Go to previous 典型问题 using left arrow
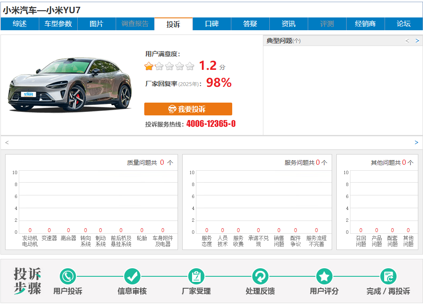Image resolution: width=423 pixels, height=304 pixels. click(407, 41)
